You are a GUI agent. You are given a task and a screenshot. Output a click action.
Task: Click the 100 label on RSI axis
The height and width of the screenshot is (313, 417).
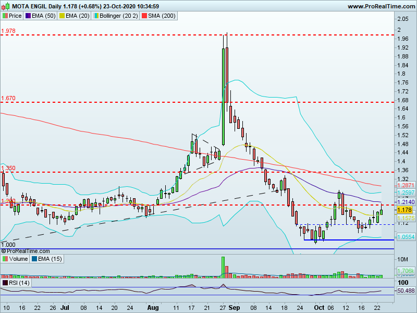coord(403,283)
